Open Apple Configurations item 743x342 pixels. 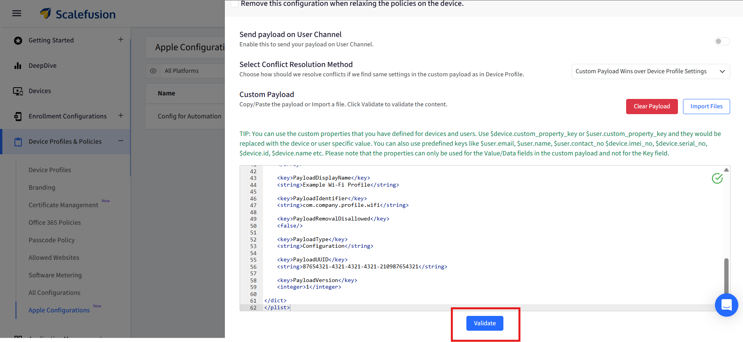pyautogui.click(x=59, y=310)
